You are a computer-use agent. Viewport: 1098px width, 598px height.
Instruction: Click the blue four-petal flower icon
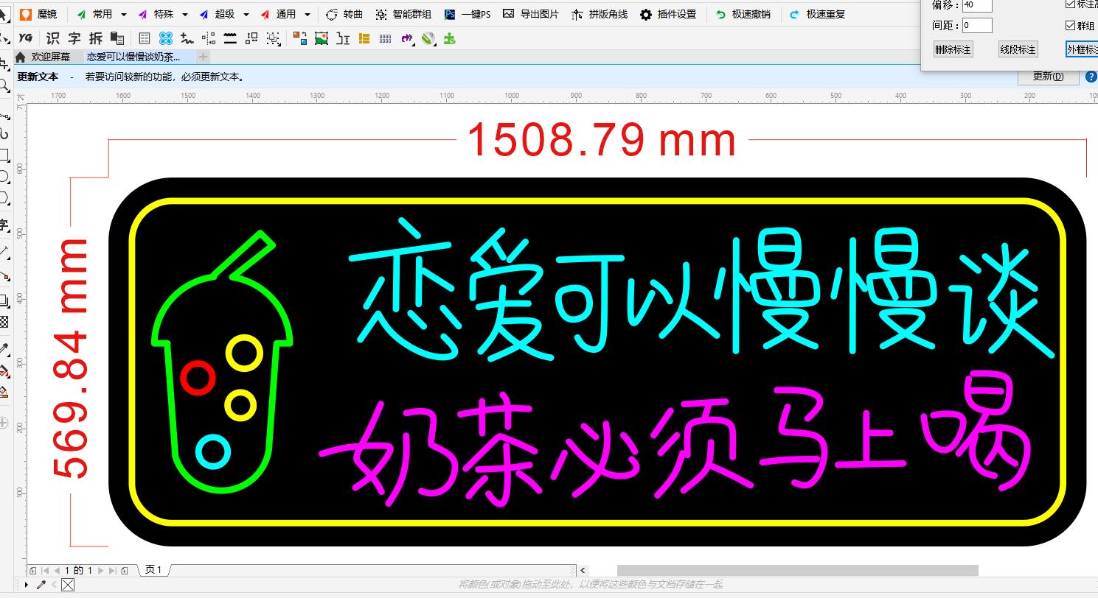166,38
